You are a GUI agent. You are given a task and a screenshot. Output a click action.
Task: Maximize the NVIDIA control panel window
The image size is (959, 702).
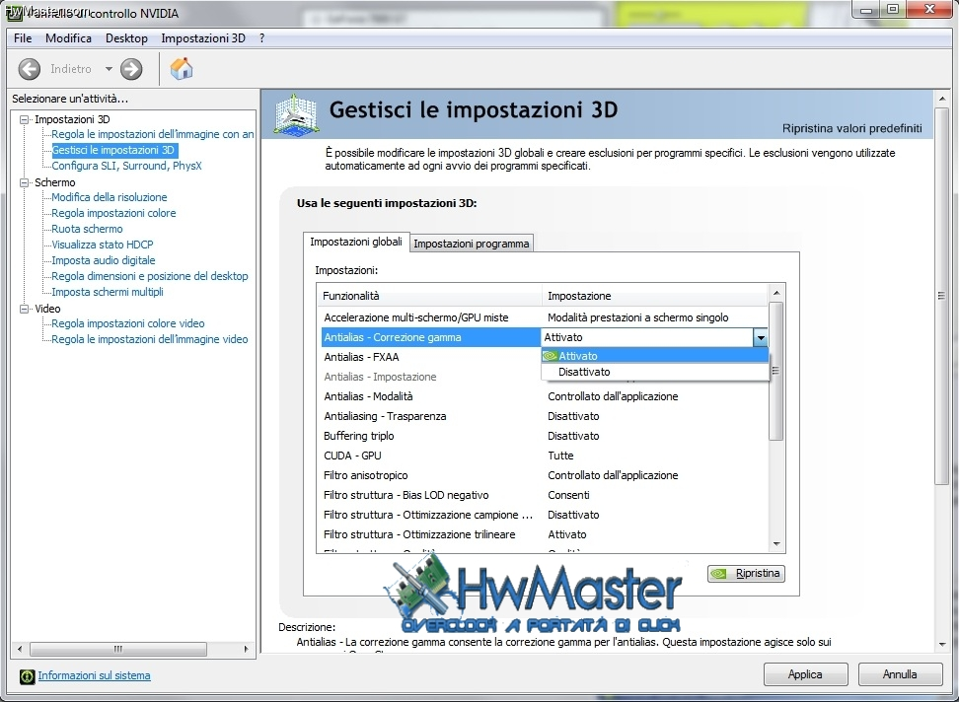pos(893,9)
